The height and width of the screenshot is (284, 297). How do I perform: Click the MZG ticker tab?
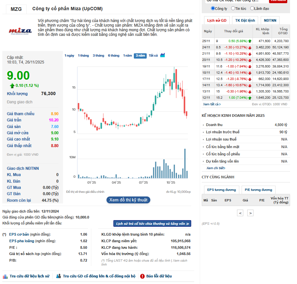pyautogui.click(x=16, y=9)
